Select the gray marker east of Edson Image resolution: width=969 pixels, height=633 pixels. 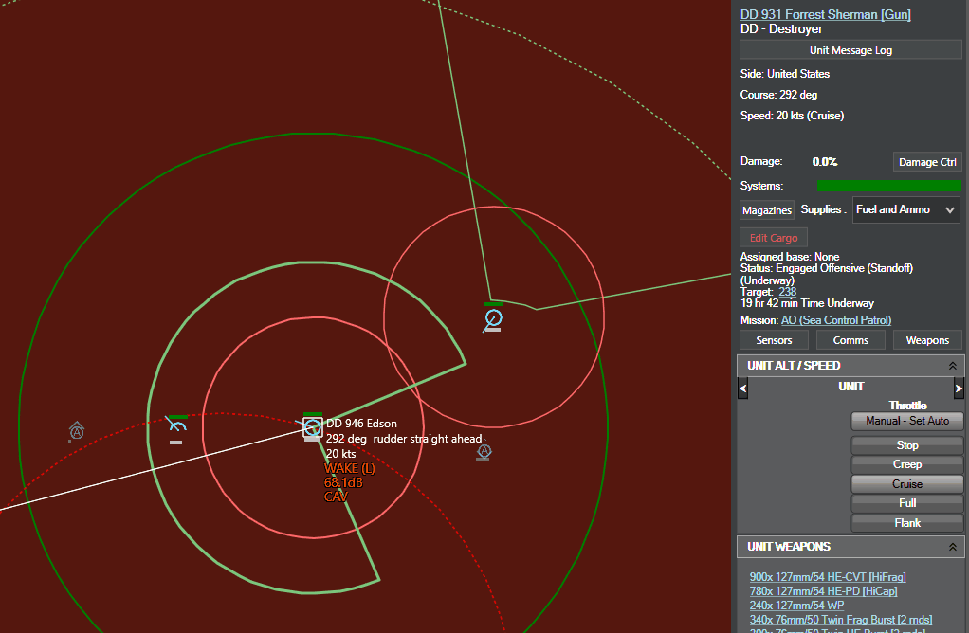pos(484,451)
